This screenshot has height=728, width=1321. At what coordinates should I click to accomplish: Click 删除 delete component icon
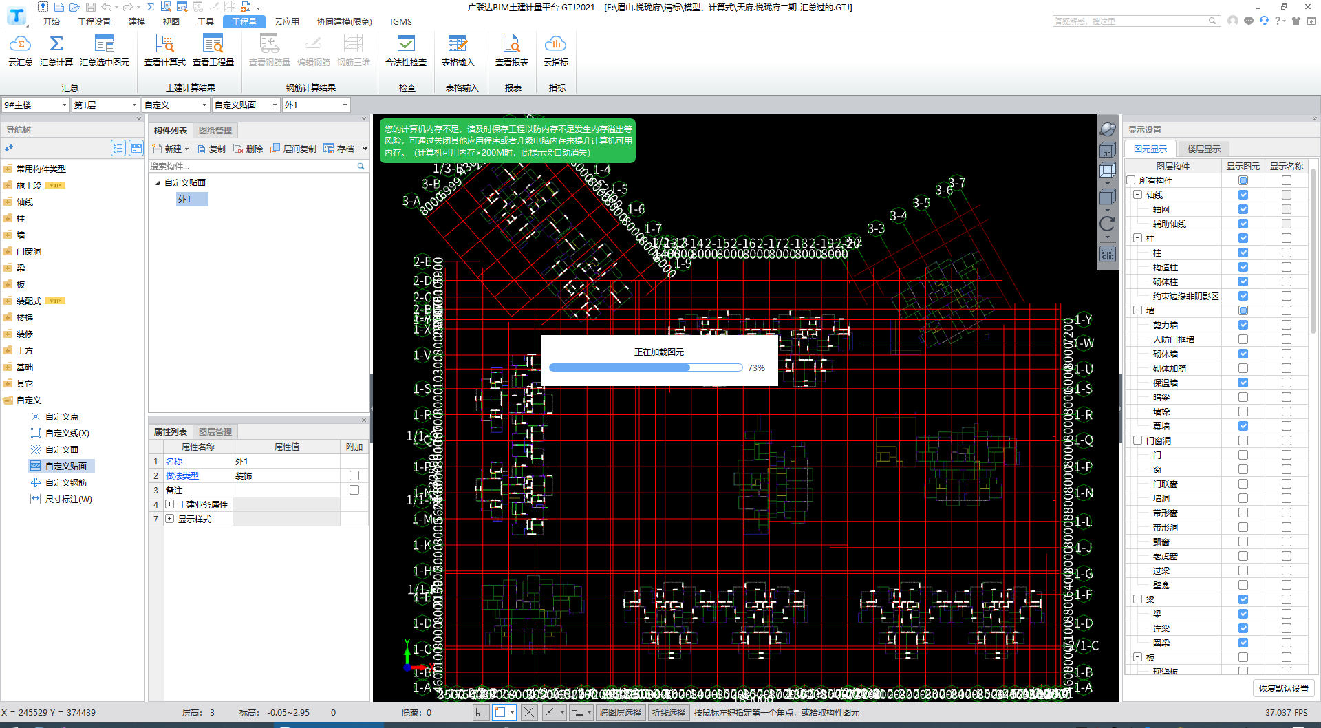248,149
